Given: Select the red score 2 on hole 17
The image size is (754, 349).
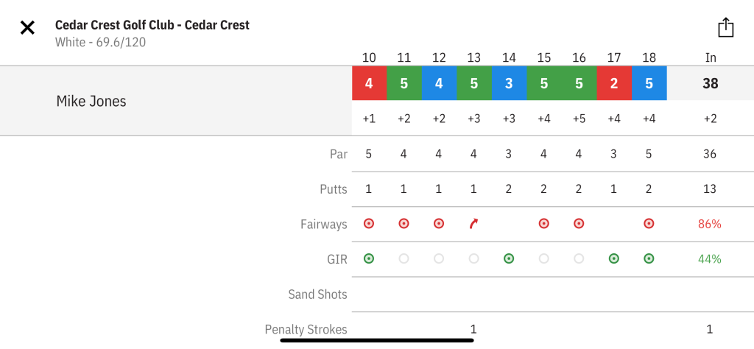Looking at the screenshot, I should click(613, 83).
